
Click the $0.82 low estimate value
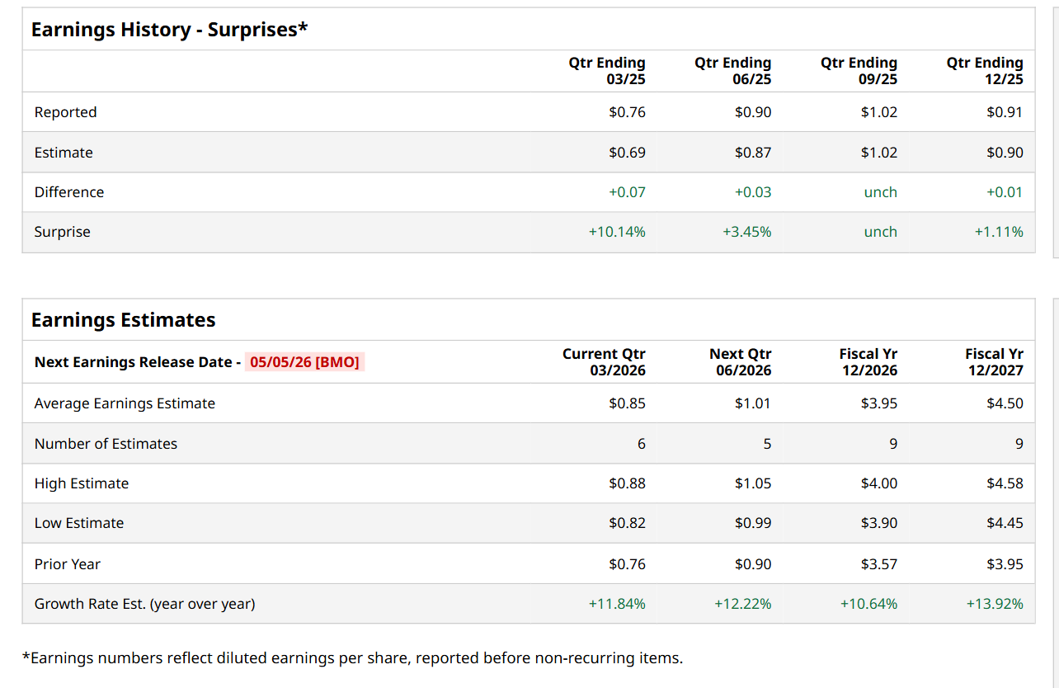pos(627,523)
